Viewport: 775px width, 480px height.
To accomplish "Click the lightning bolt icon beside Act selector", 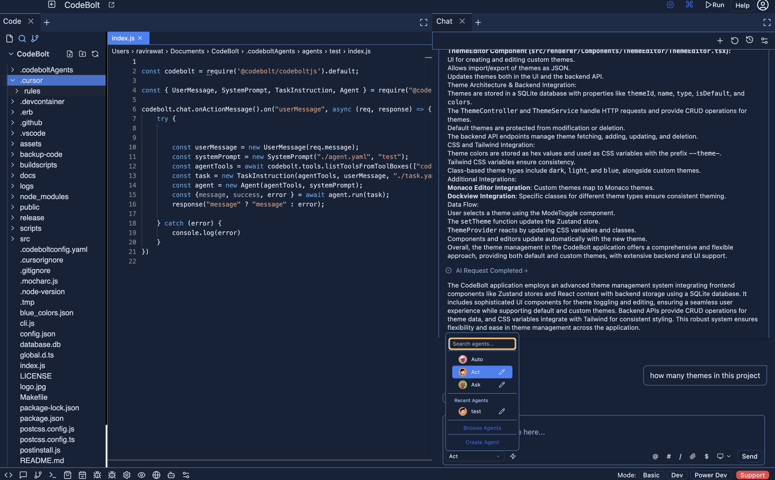I will pos(513,456).
